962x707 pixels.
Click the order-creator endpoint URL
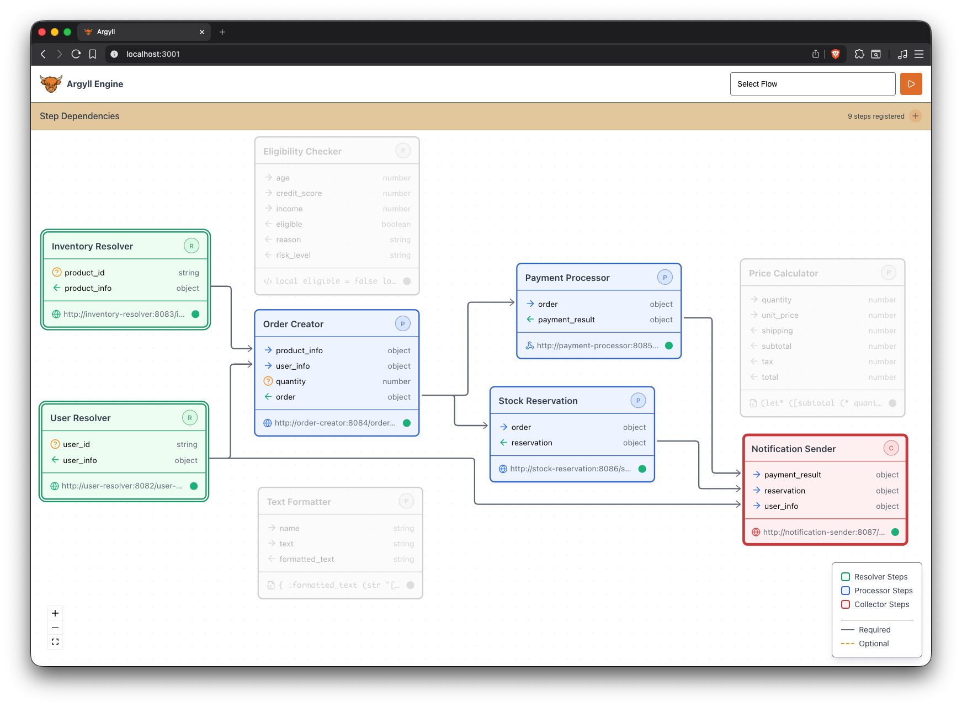tap(335, 423)
